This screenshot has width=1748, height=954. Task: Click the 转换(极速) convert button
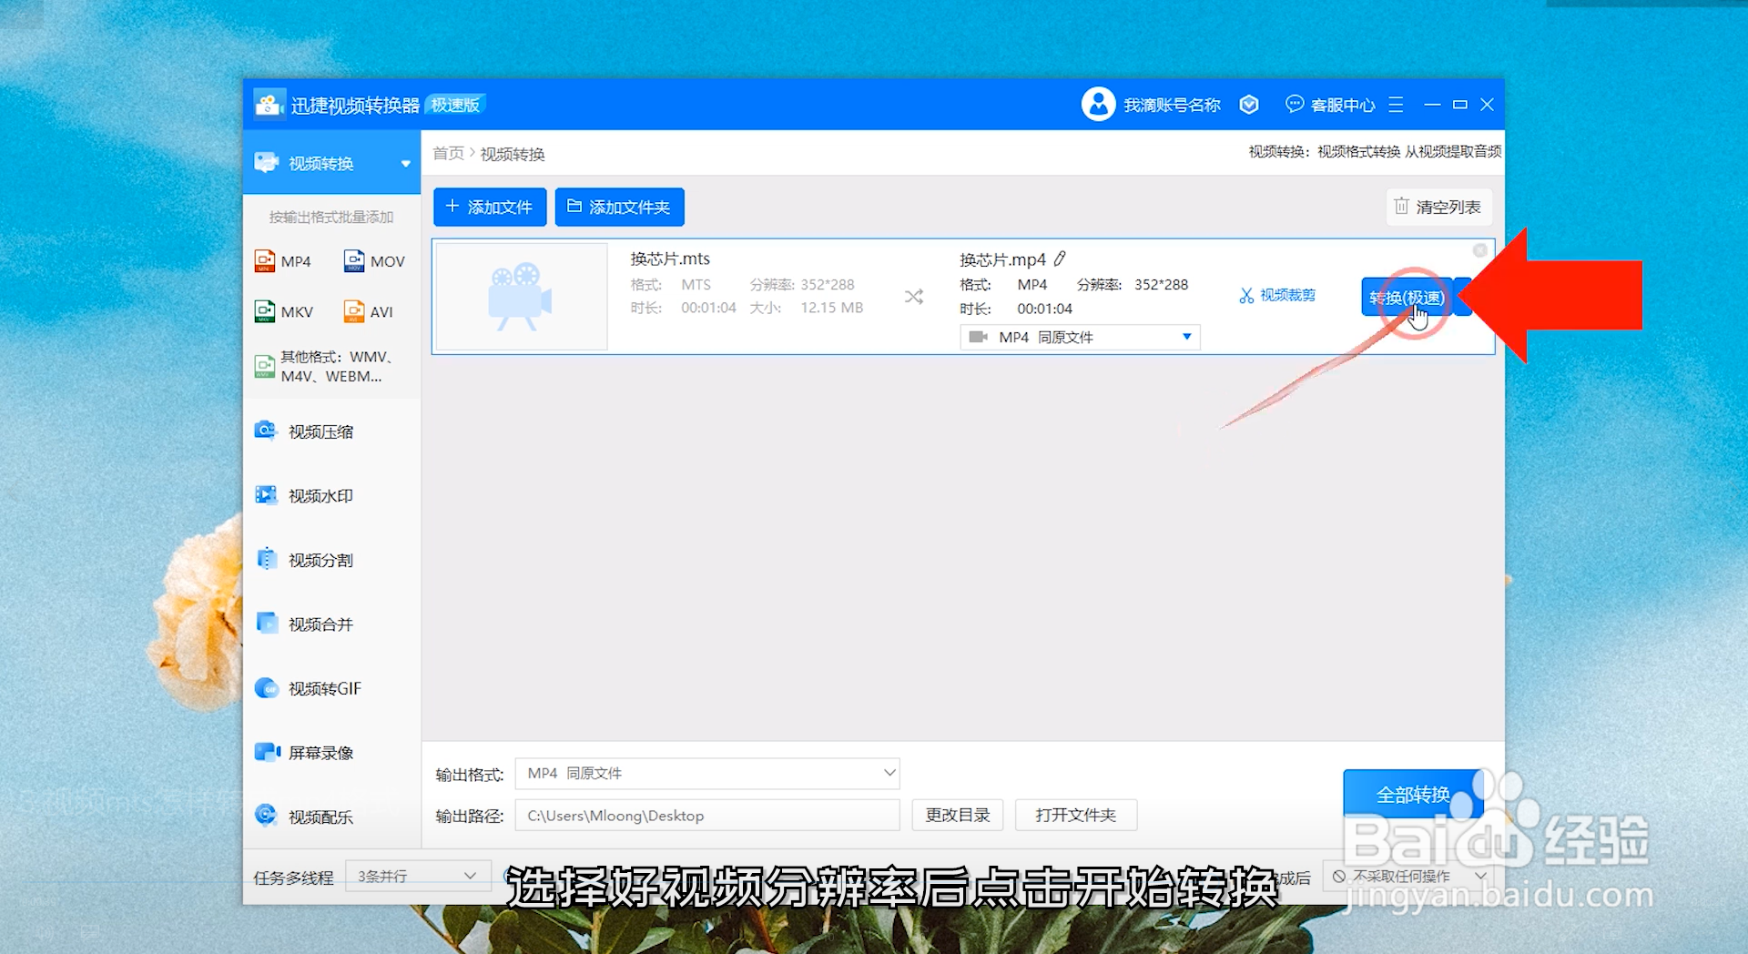coord(1407,298)
